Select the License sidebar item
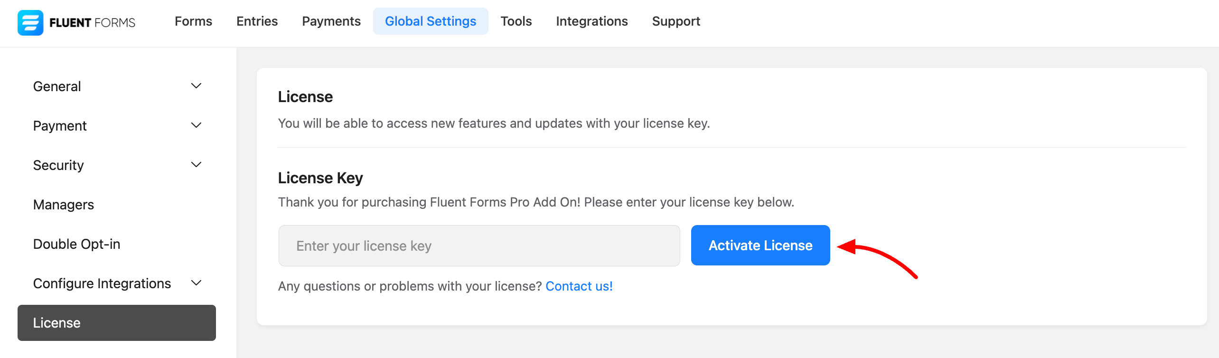1219x358 pixels. coord(116,323)
